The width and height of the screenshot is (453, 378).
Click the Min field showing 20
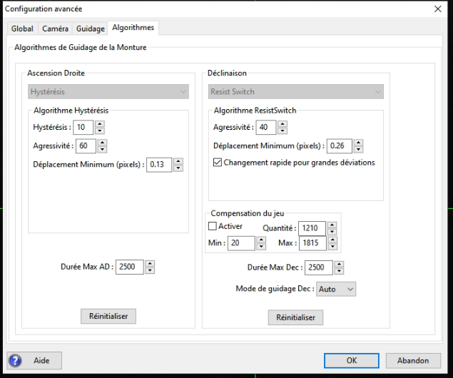[241, 243]
